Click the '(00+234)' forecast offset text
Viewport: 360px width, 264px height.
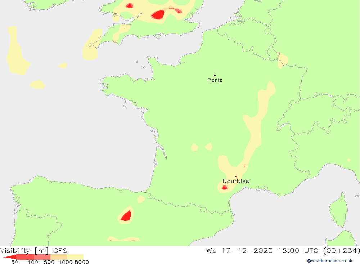point(341,250)
